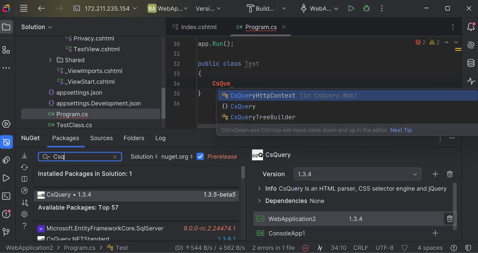The width and height of the screenshot is (478, 253).
Task: Open the Dynamic Program Analysis pulse icon
Action: 471,81
